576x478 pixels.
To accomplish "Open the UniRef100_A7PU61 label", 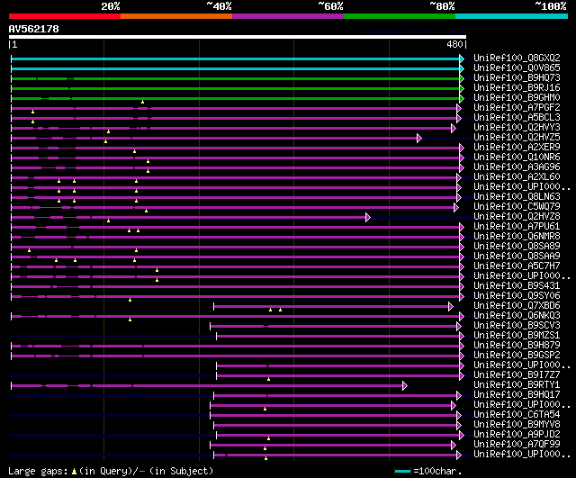I will click(x=517, y=227).
